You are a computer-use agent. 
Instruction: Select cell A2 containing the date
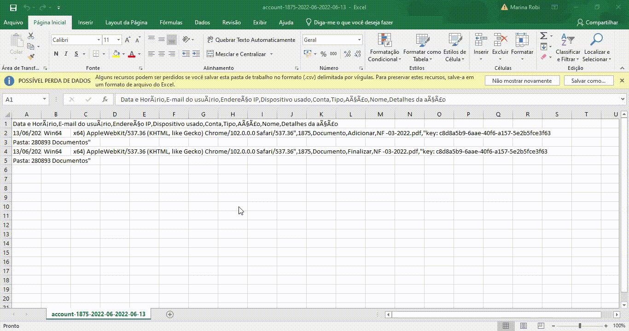tap(27, 133)
